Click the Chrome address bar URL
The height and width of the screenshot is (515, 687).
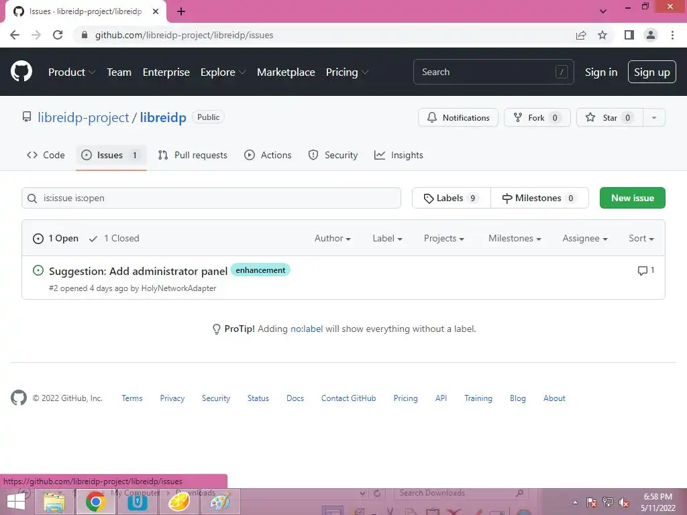pyautogui.click(x=184, y=35)
